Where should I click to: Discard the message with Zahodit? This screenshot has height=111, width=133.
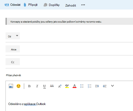pyautogui.click(x=71, y=6)
